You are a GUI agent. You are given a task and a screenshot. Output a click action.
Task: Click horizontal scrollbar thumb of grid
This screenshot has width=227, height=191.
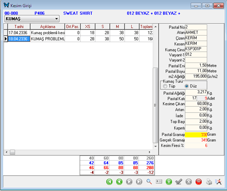(x=12, y=152)
